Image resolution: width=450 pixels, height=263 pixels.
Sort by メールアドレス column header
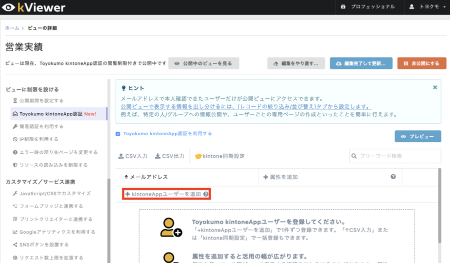(x=146, y=177)
